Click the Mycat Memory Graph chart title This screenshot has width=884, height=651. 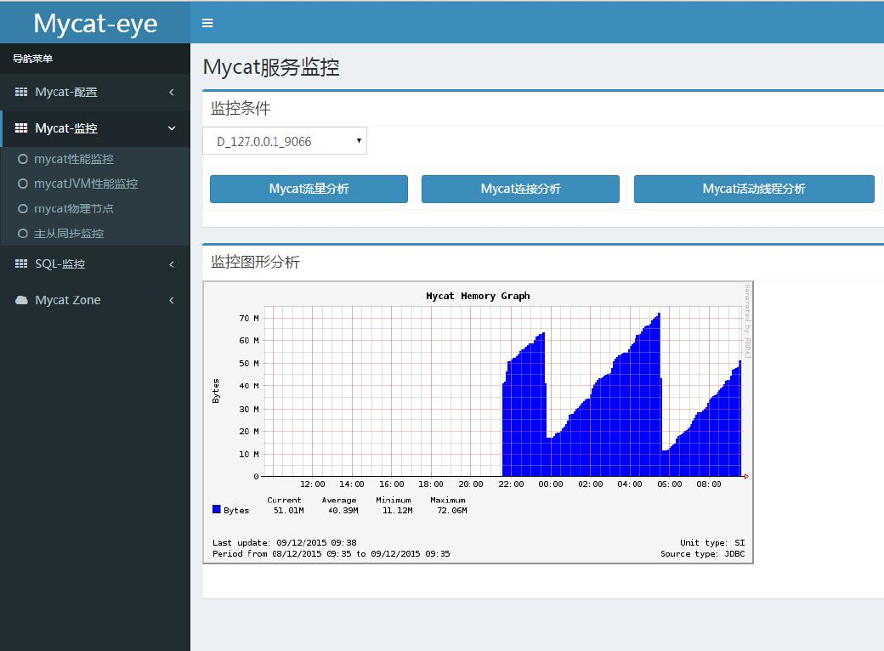pyautogui.click(x=478, y=296)
